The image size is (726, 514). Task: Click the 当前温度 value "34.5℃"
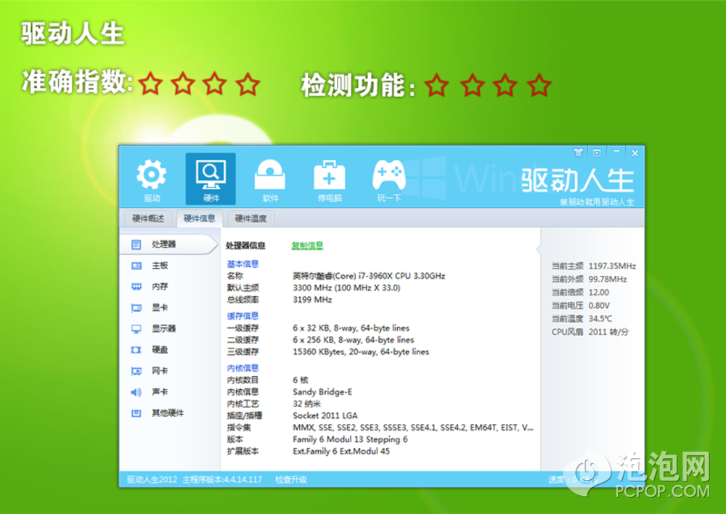pyautogui.click(x=600, y=319)
